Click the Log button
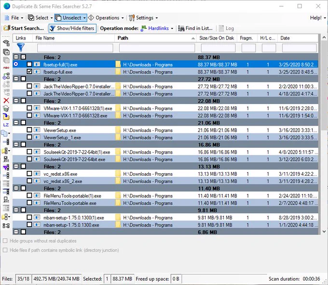This screenshot has height=285, width=328. [x=226, y=28]
